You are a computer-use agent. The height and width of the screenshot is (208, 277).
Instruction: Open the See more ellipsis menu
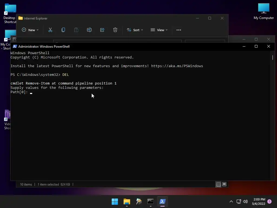[179, 30]
